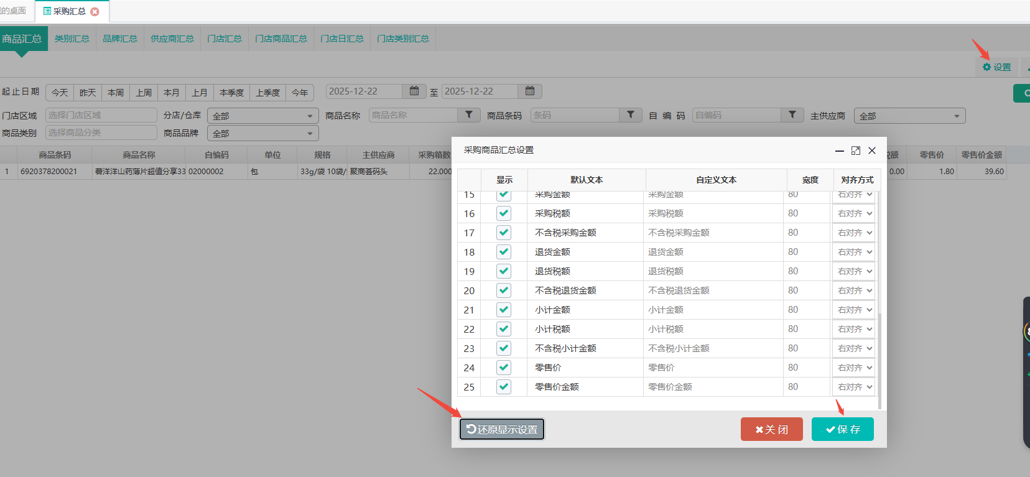The image size is (1030, 477).
Task: Click the self-code filter funnel icon
Action: pyautogui.click(x=792, y=115)
